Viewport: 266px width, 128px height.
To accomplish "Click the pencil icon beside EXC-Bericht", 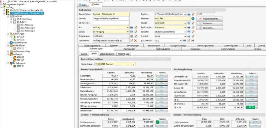I will tap(189, 40).
